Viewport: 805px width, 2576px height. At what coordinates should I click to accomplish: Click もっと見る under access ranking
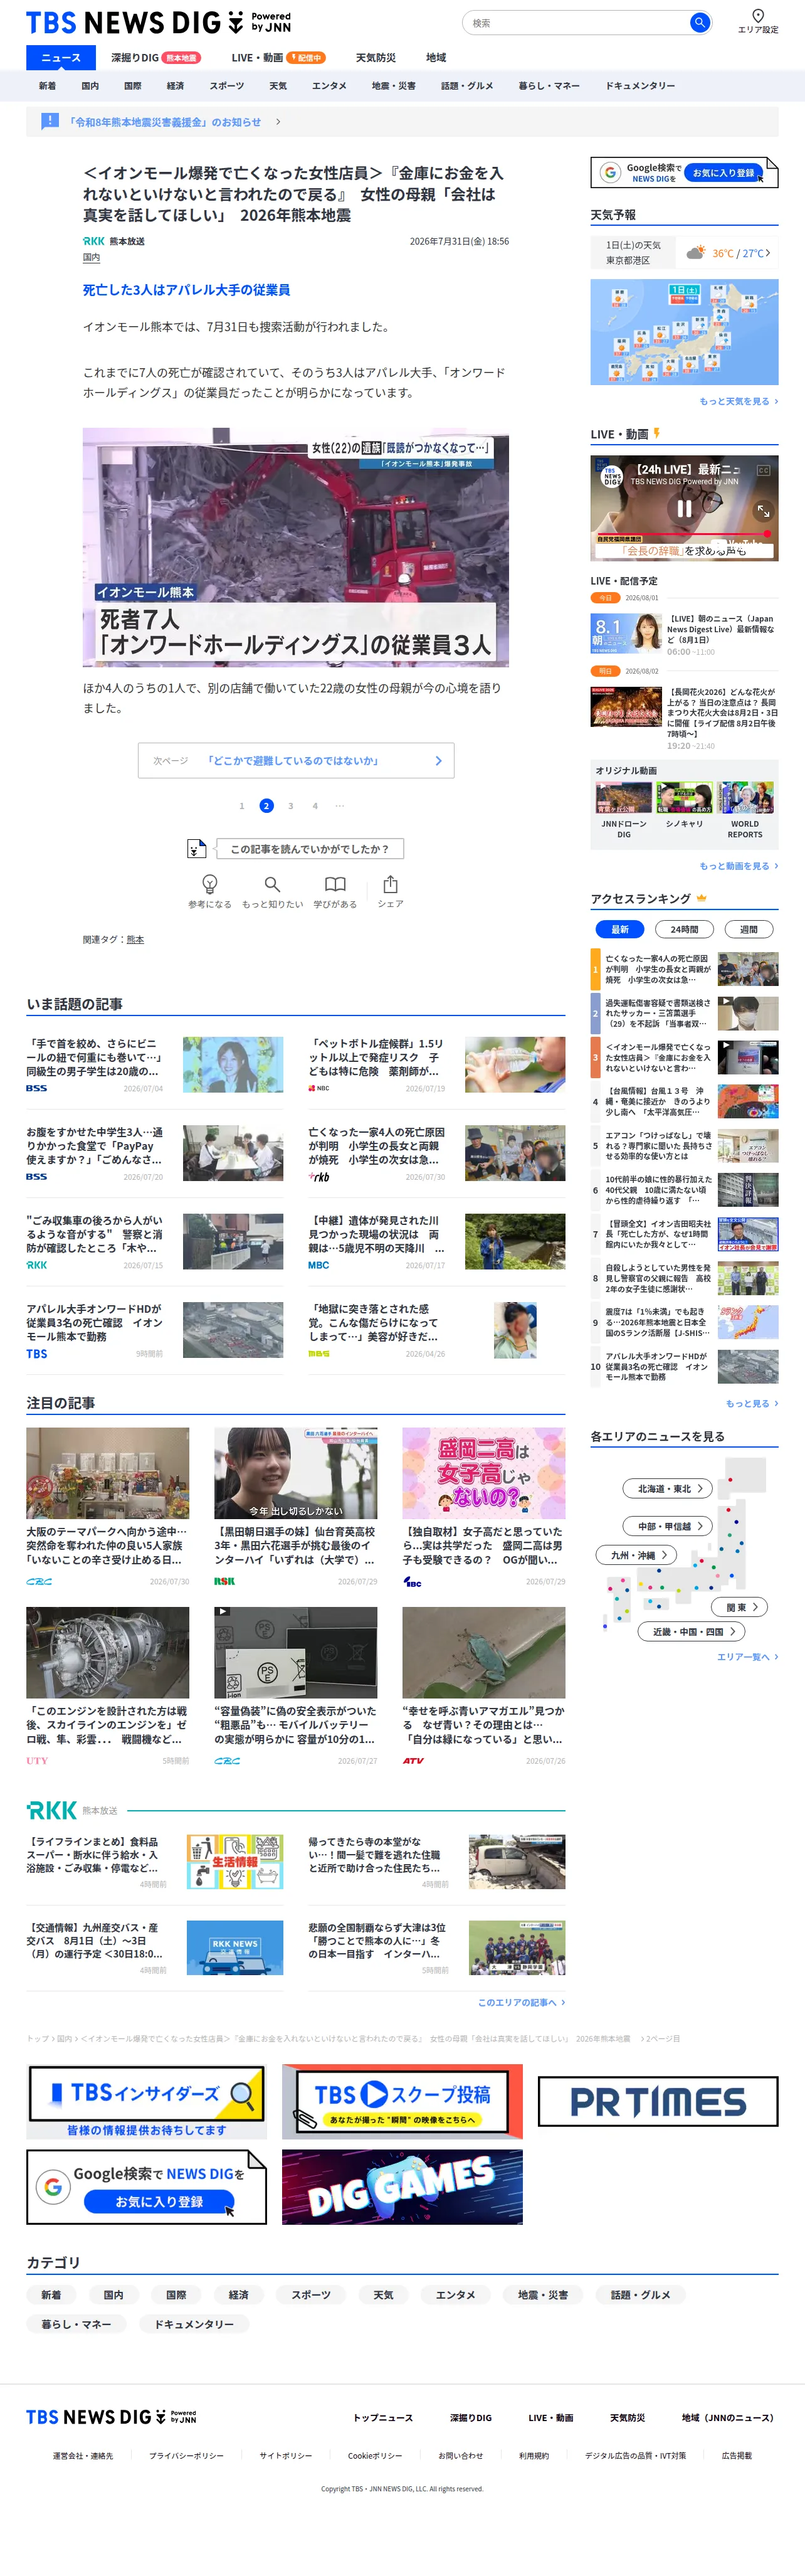click(751, 1403)
